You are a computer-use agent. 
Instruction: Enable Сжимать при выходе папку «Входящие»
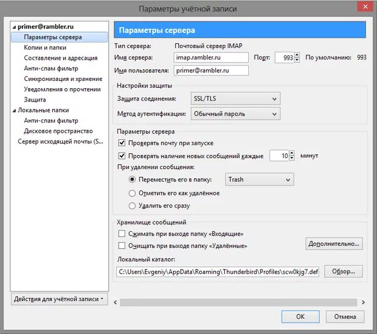tap(122, 234)
